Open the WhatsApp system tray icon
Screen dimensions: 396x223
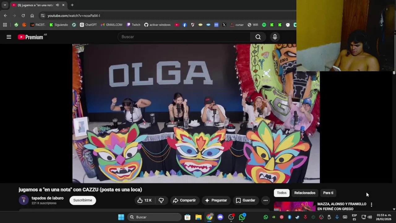pyautogui.click(x=266, y=217)
